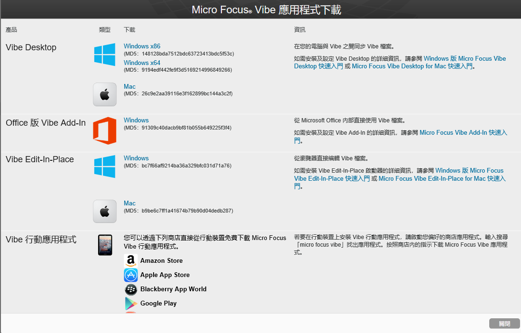Click the Windows x86 MD5 148128bda... hash text
This screenshot has width=521, height=333.
(179, 54)
